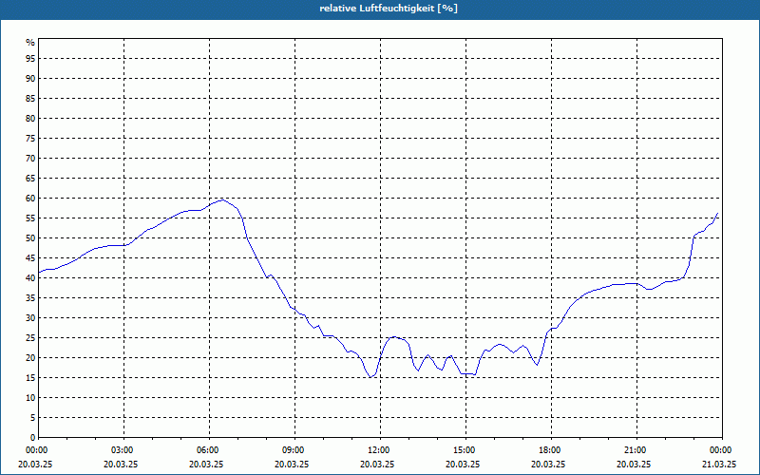Viewport: 760px width, 475px height.
Task: Click the date label 21.03.25
Action: click(x=719, y=464)
